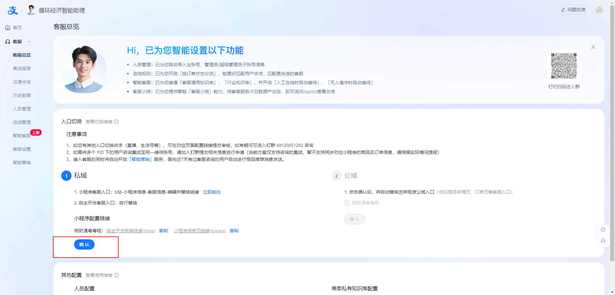Tick the 锐财通粤粤租 checkbox
Image resolution: width=615 pixels, height=295 pixels.
pyautogui.click(x=347, y=203)
